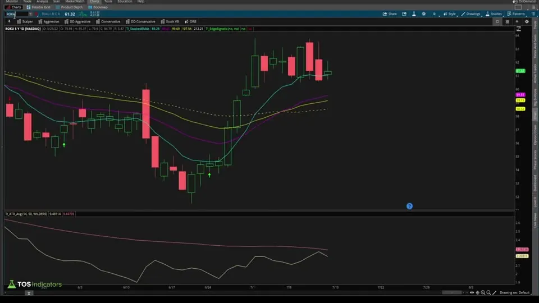Click the TI_EdgeSignals study label
The height and width of the screenshot is (303, 539).
pos(223,29)
